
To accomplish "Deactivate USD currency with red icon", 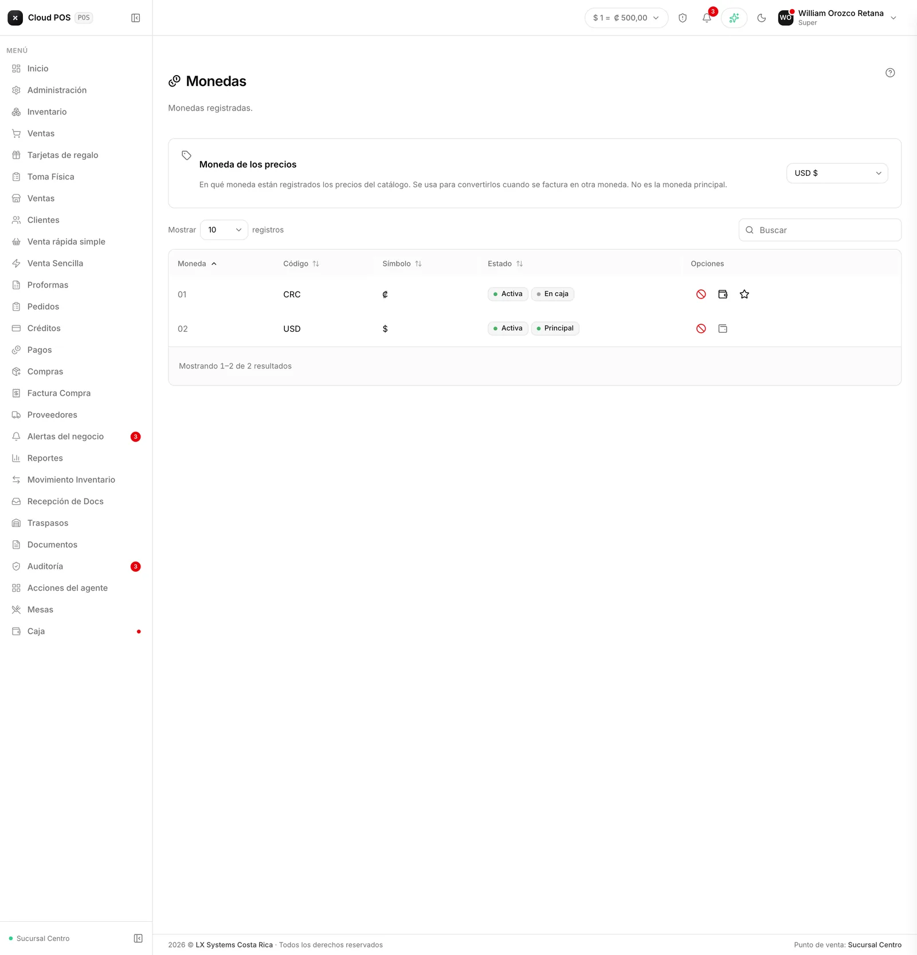I will [x=701, y=328].
